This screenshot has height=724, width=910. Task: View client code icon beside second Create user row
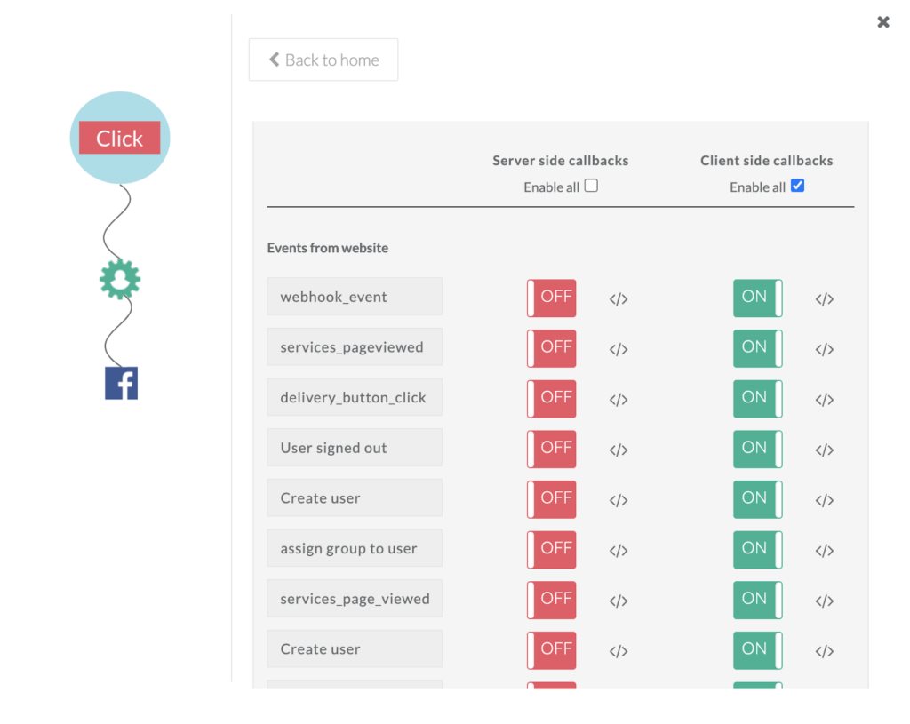824,651
